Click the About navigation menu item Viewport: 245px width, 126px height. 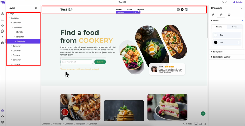coord(129,9)
